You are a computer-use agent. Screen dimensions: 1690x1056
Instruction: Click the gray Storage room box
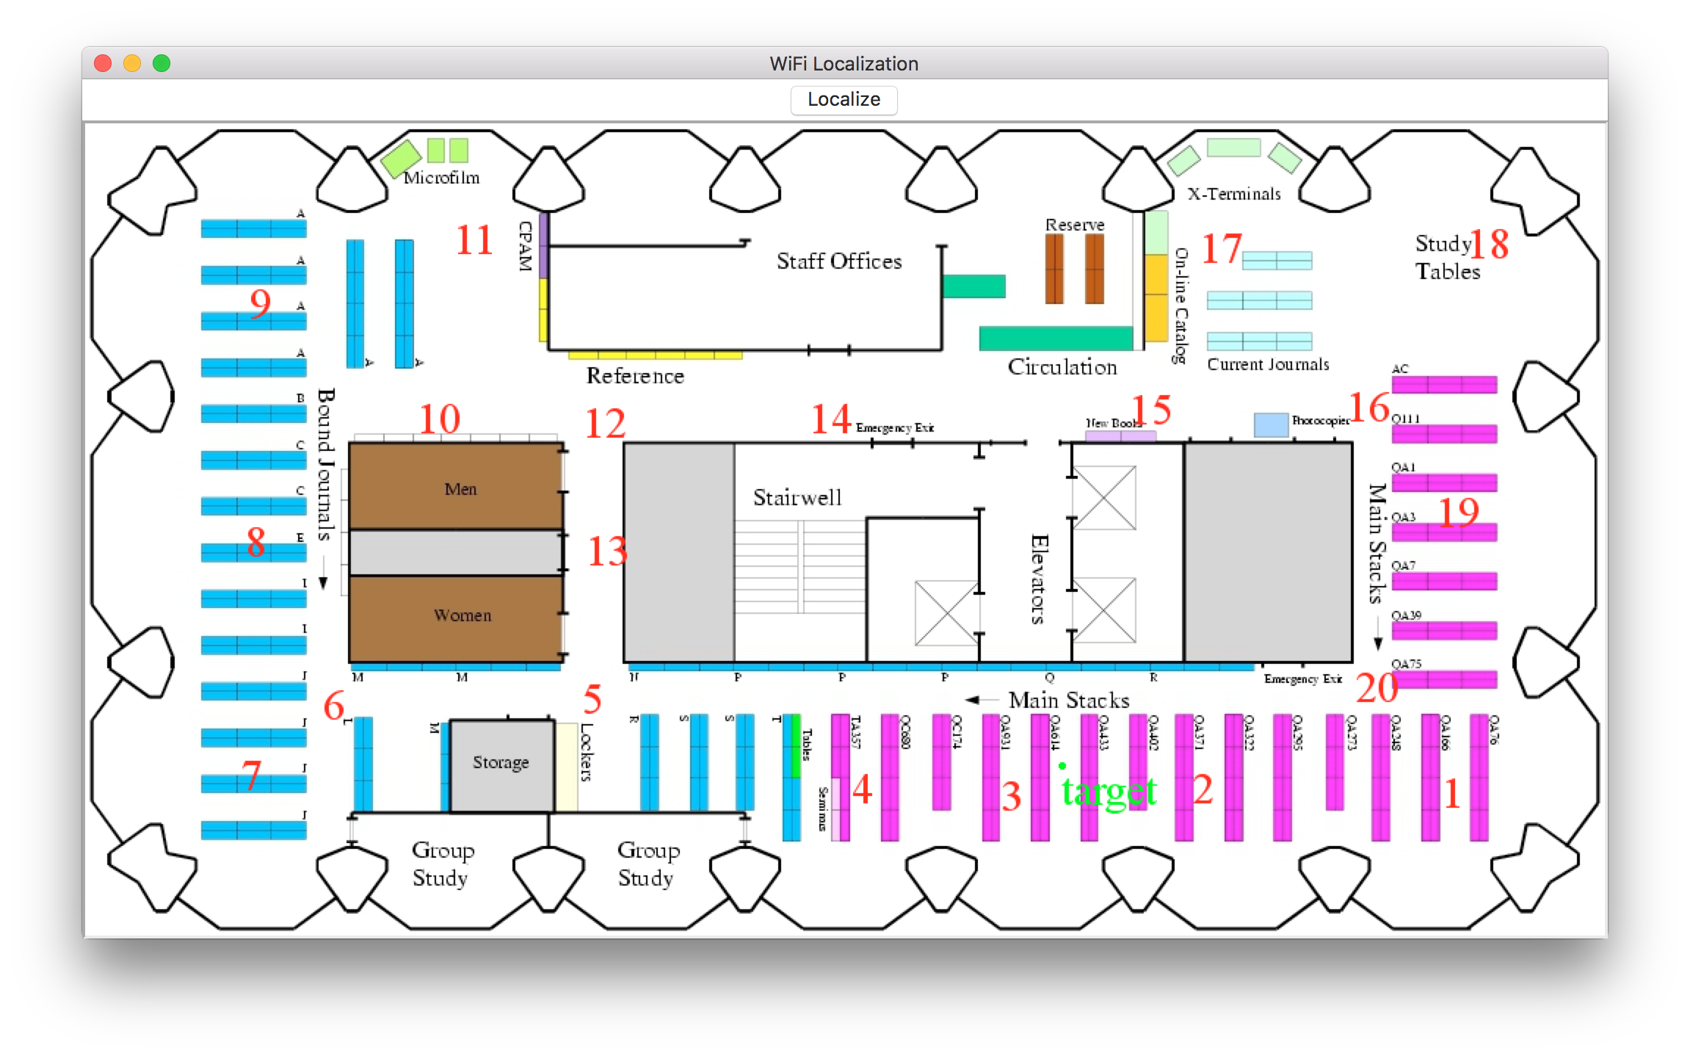point(501,766)
